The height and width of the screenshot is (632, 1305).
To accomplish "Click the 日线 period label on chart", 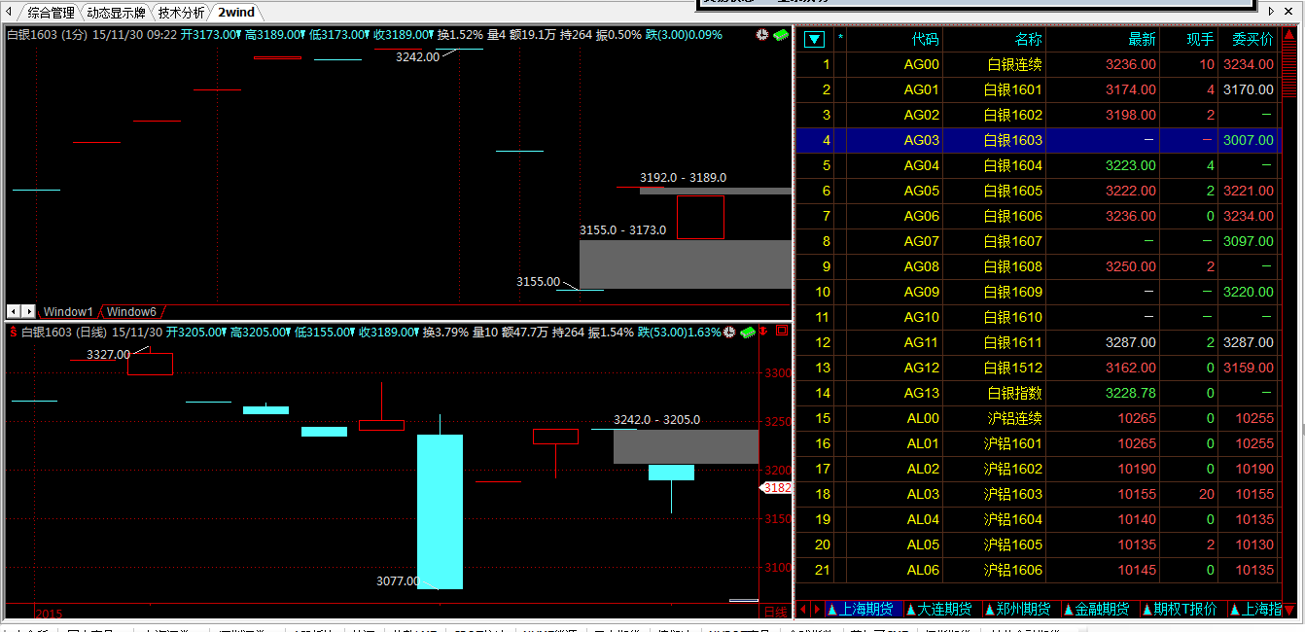I will [x=775, y=613].
